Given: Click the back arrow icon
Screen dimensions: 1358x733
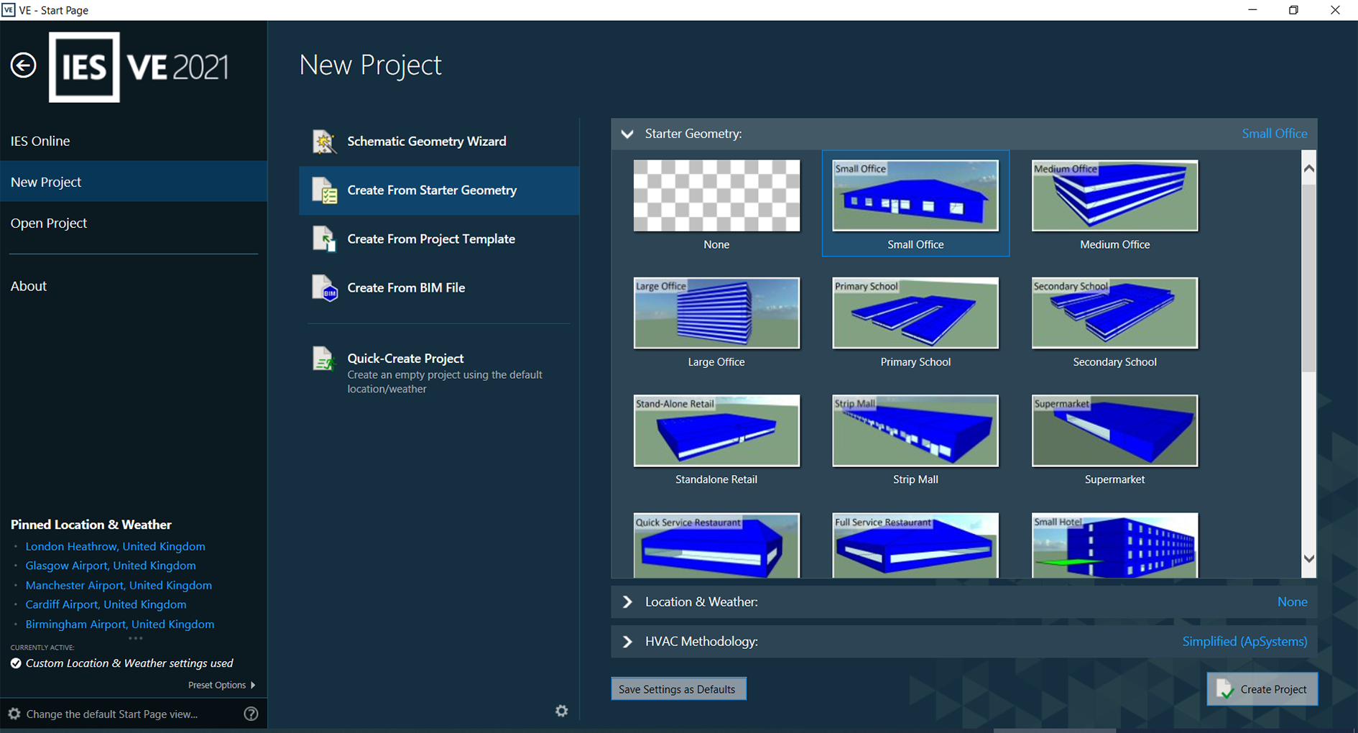Looking at the screenshot, I should click(23, 65).
